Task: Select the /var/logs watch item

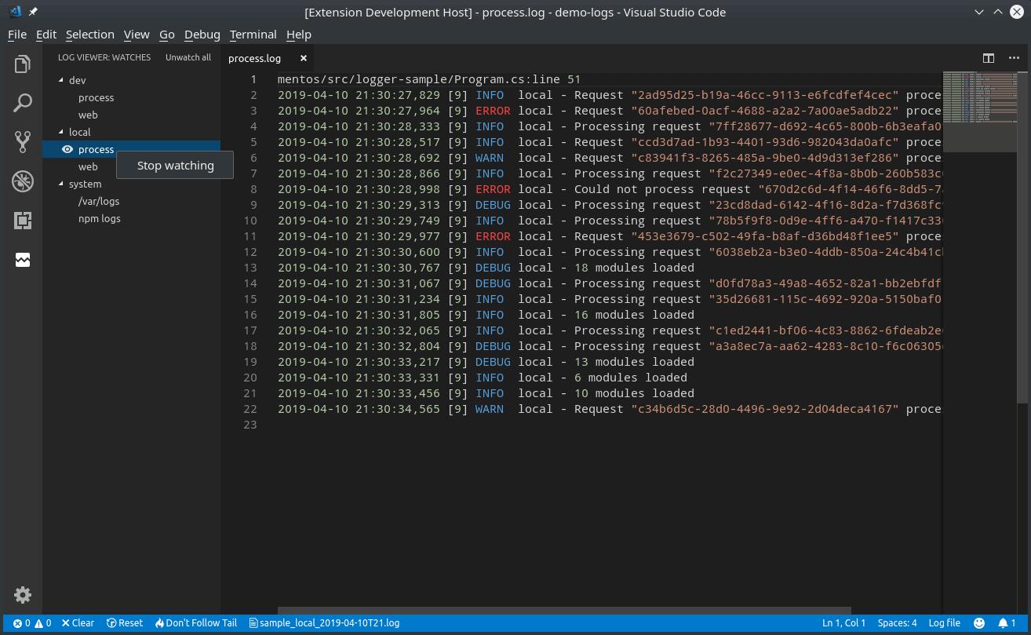Action: pyautogui.click(x=99, y=201)
